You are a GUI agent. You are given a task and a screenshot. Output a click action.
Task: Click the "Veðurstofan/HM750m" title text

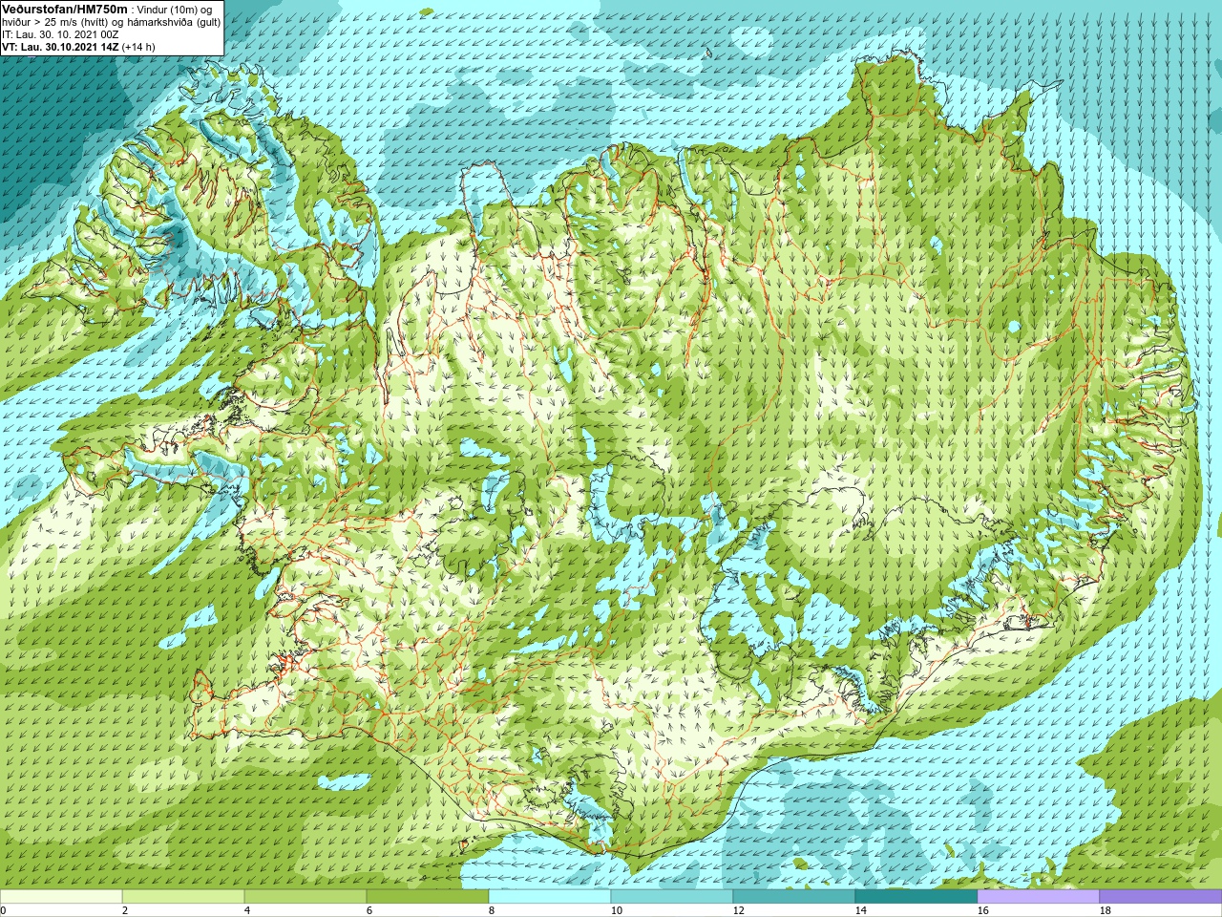[65, 9]
